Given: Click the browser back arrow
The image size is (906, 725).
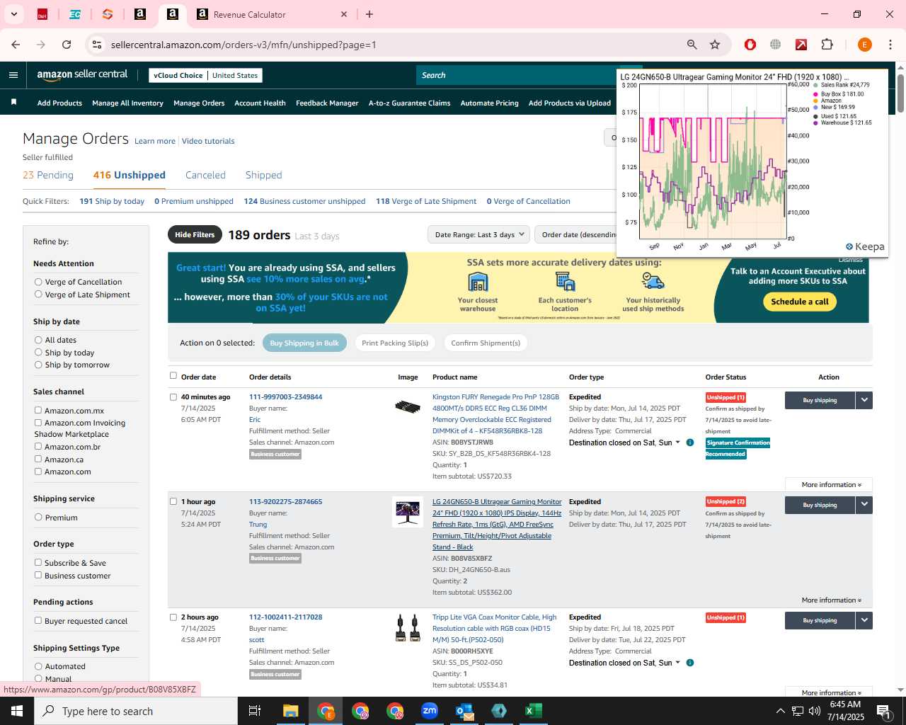Looking at the screenshot, I should point(16,45).
